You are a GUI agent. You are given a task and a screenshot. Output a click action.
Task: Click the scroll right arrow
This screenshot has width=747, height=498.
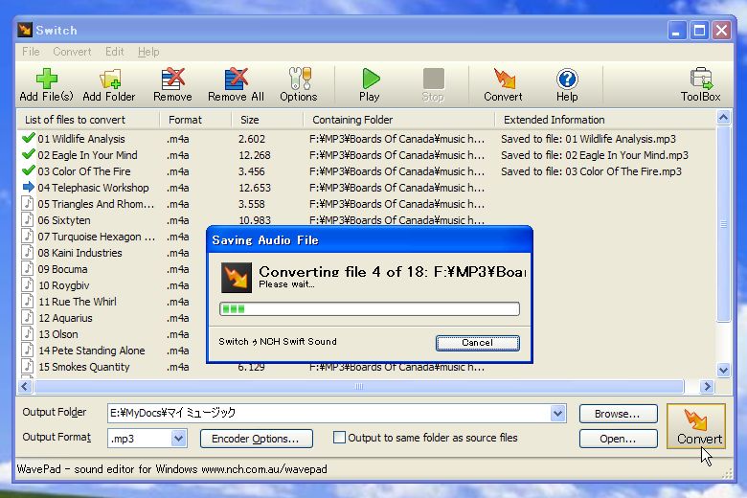pos(707,386)
